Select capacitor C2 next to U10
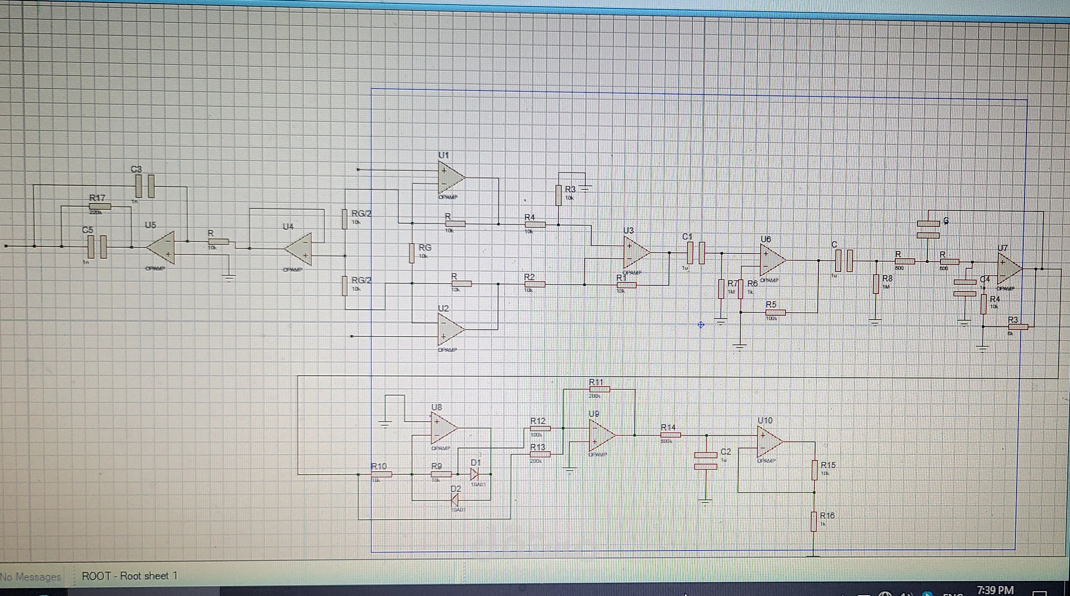Image resolution: width=1070 pixels, height=596 pixels. pos(706,461)
